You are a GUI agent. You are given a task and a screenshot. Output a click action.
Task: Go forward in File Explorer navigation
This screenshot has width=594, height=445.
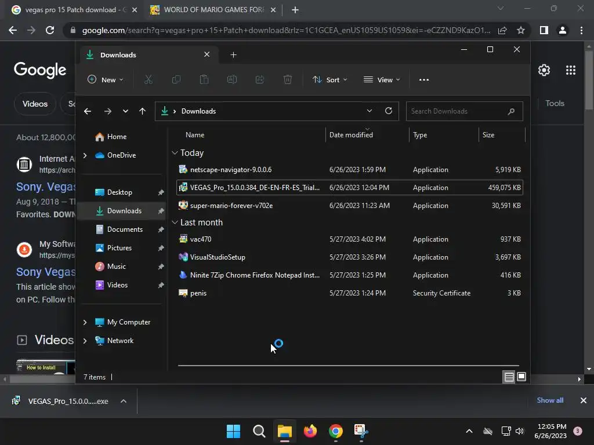107,111
